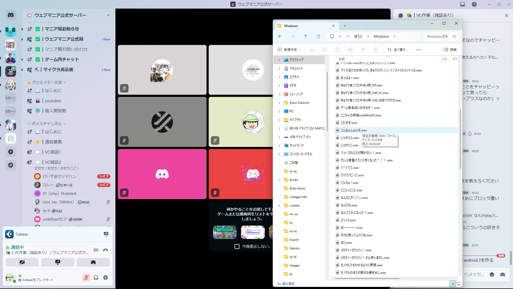The width and height of the screenshot is (513, 289).
Task: Click the Discord home direct messages icon
Action: (11, 15)
